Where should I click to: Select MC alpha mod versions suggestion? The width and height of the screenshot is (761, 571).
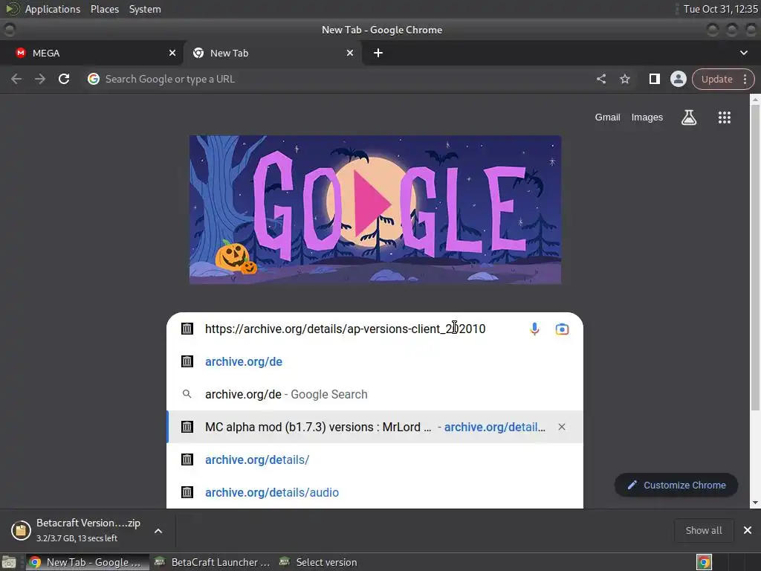click(x=375, y=427)
